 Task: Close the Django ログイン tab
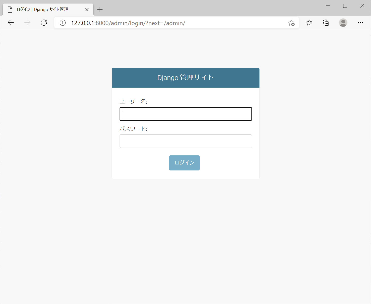click(x=87, y=10)
